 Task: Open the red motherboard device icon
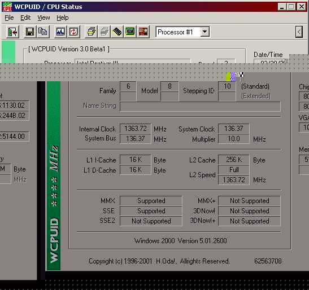[143, 32]
